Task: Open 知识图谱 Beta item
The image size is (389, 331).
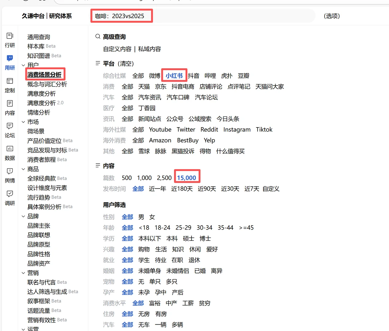Action: (x=44, y=56)
